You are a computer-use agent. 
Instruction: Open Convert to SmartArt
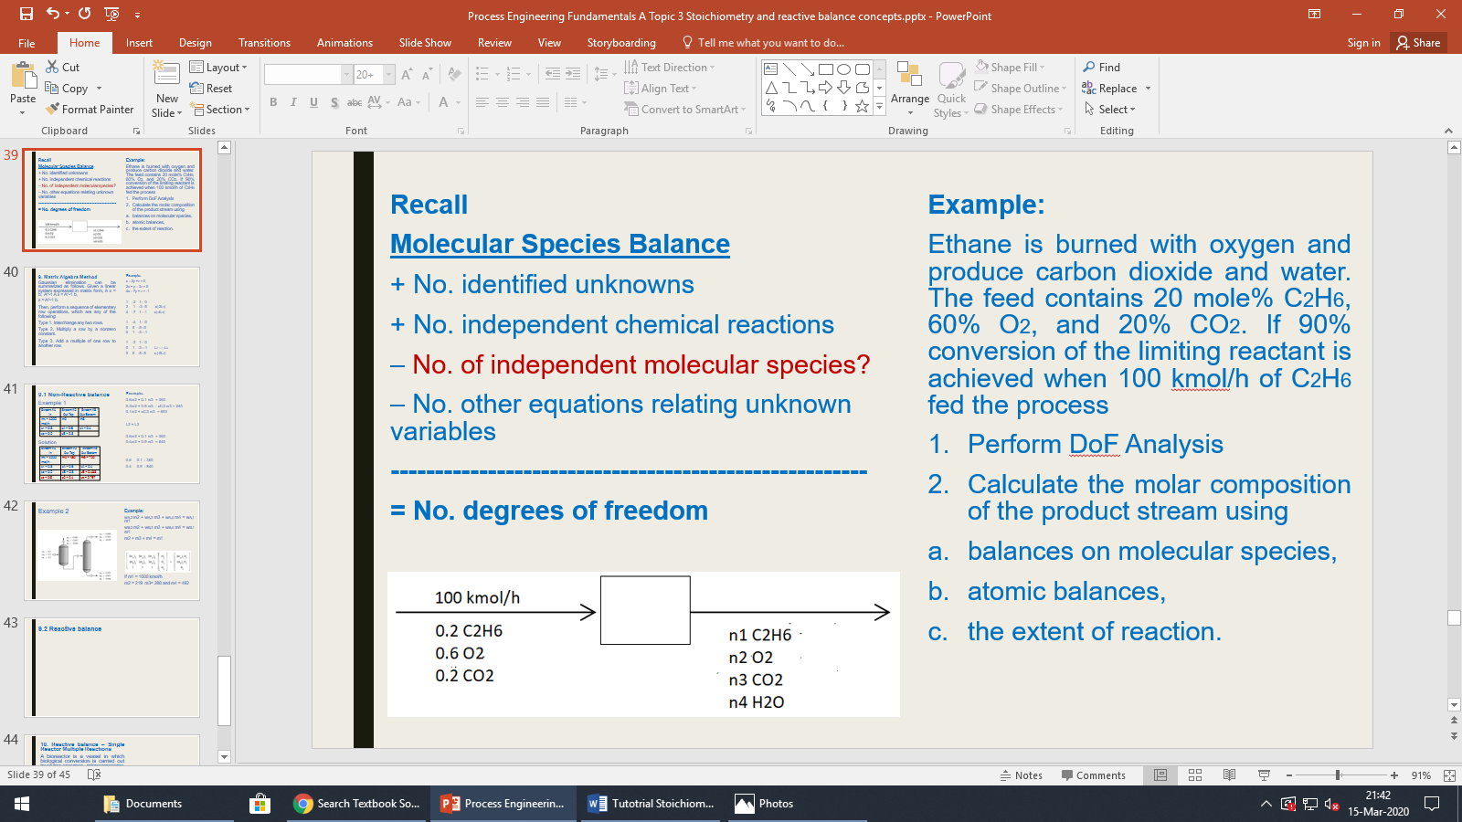pos(684,109)
